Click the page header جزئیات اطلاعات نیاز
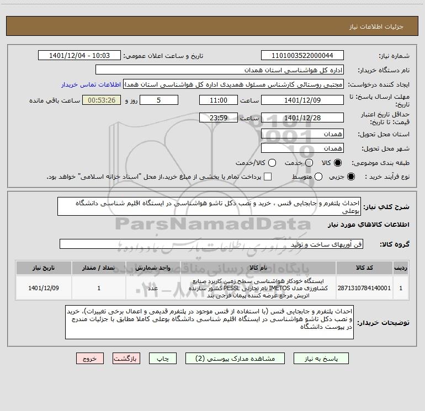The image size is (425, 411). click(x=376, y=26)
